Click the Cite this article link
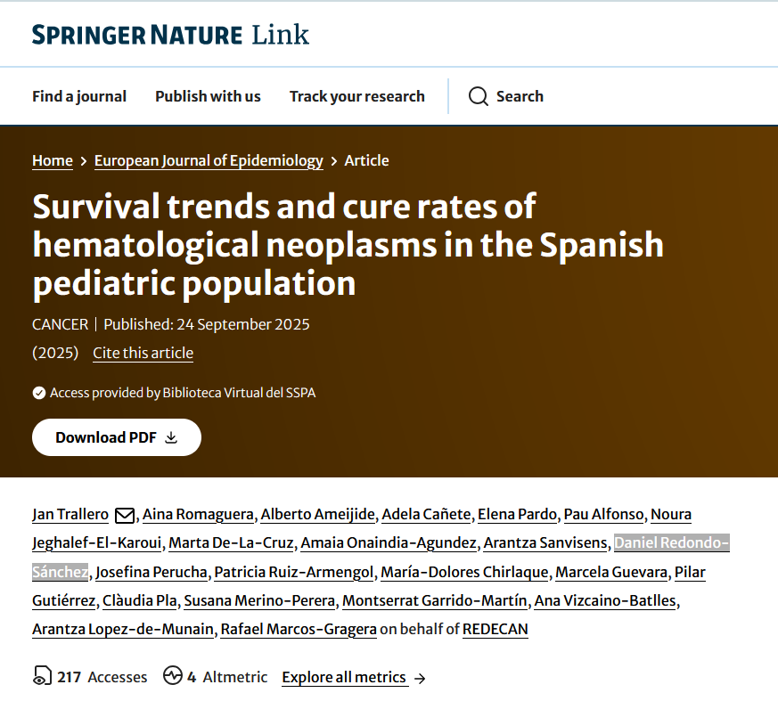The width and height of the screenshot is (778, 701). tap(143, 353)
